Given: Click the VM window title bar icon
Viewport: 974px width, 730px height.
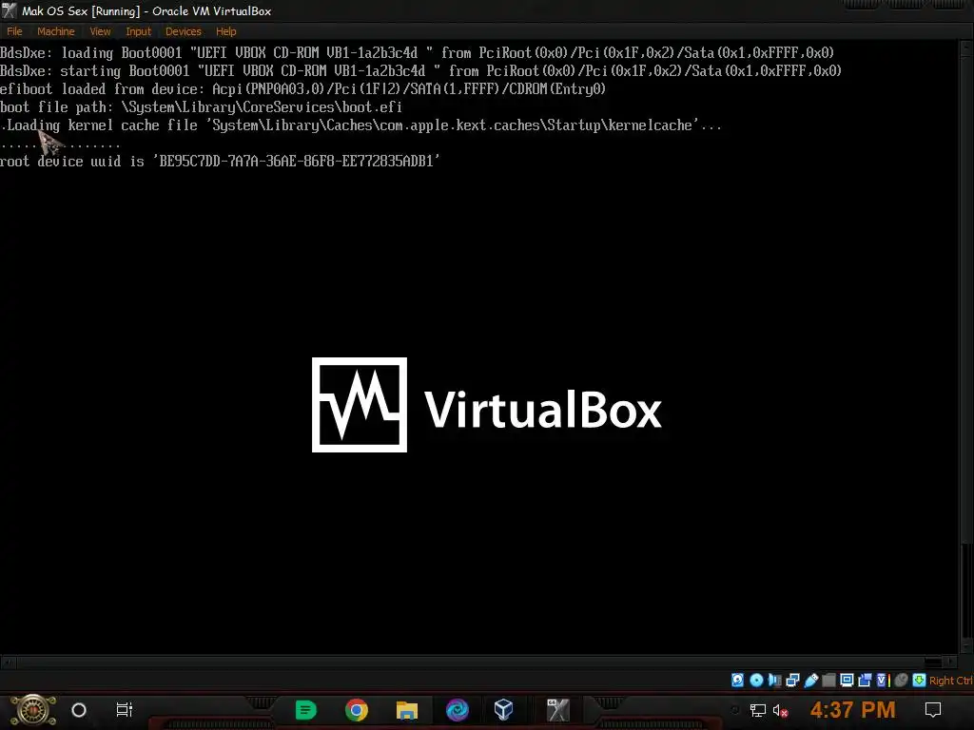Looking at the screenshot, I should tap(9, 10).
